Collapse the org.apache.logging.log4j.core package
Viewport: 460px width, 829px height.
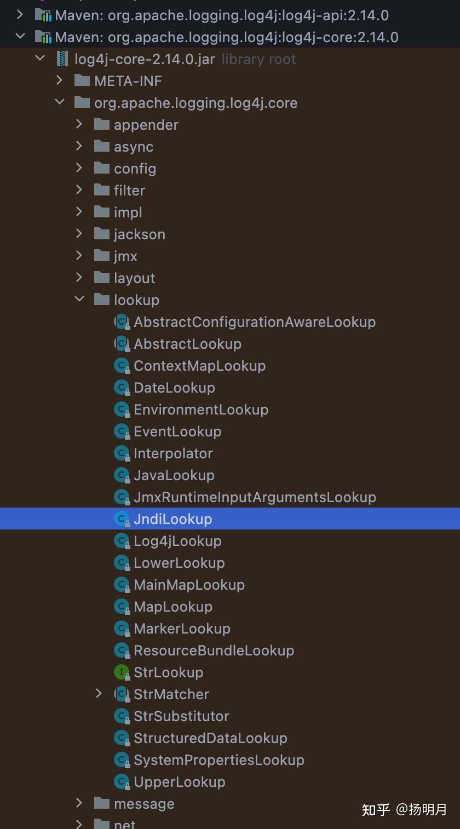click(60, 102)
